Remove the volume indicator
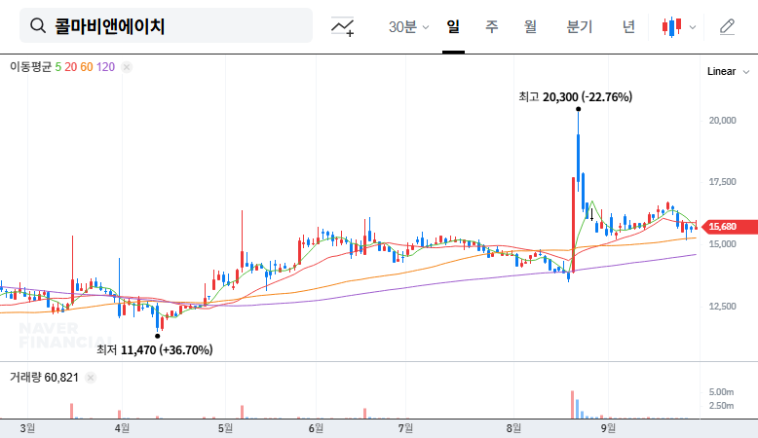This screenshot has height=438, width=758. tap(91, 378)
